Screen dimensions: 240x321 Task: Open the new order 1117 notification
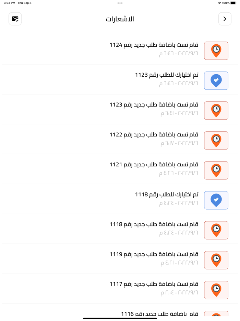point(144,289)
